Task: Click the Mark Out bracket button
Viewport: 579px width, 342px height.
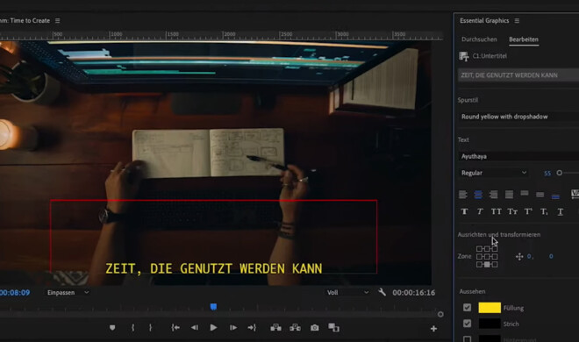Action: point(150,328)
